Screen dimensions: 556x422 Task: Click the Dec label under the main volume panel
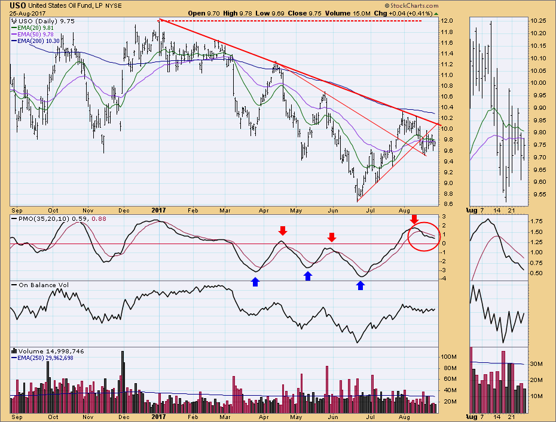point(124,417)
